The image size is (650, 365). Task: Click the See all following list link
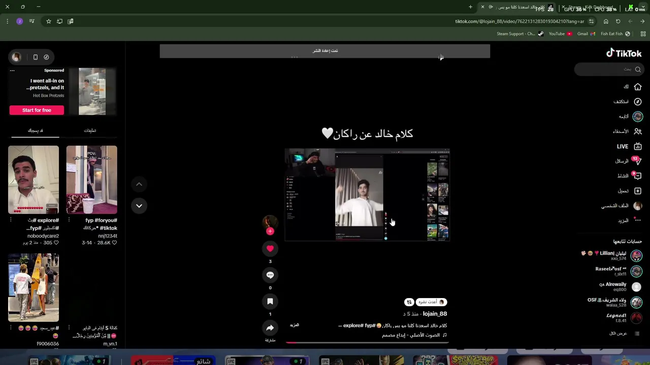click(625, 334)
